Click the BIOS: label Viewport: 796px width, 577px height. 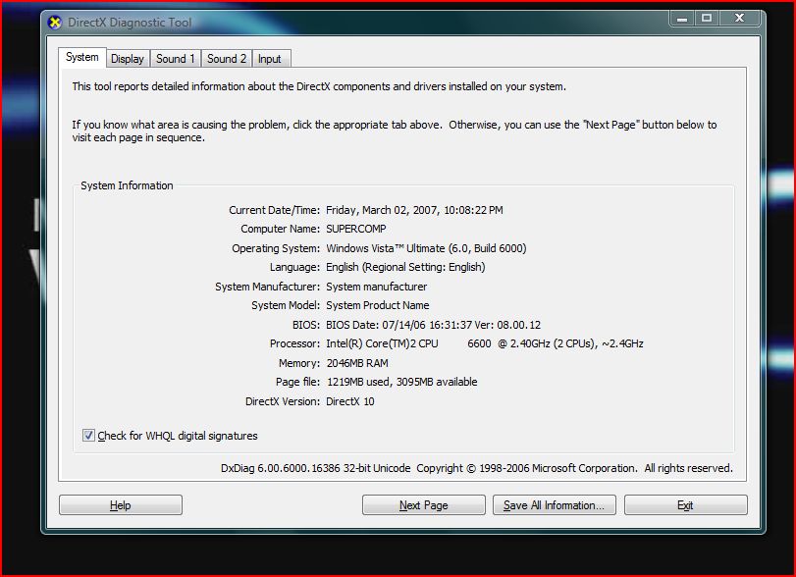(306, 325)
